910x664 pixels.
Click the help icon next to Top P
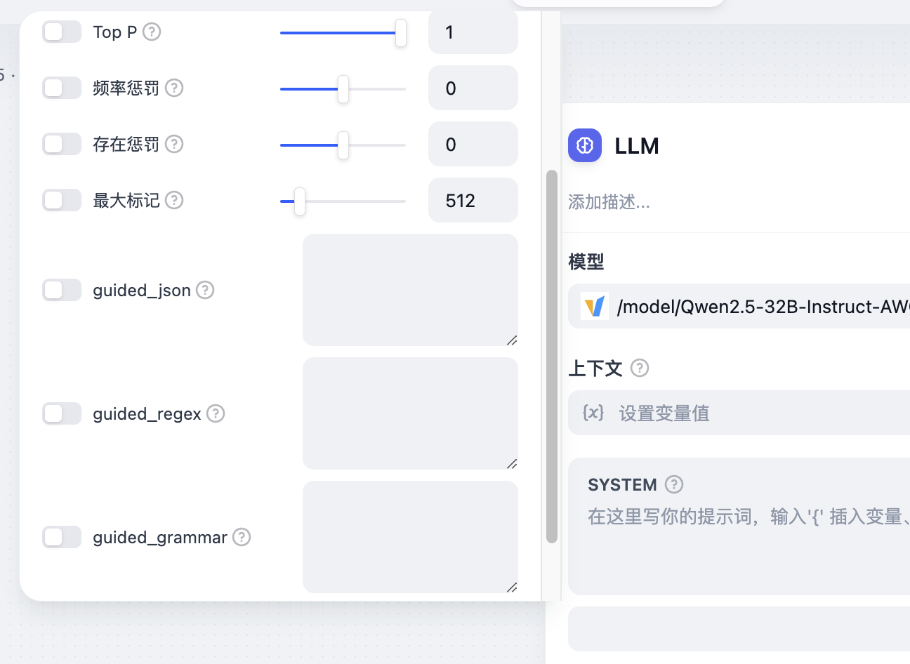point(152,32)
